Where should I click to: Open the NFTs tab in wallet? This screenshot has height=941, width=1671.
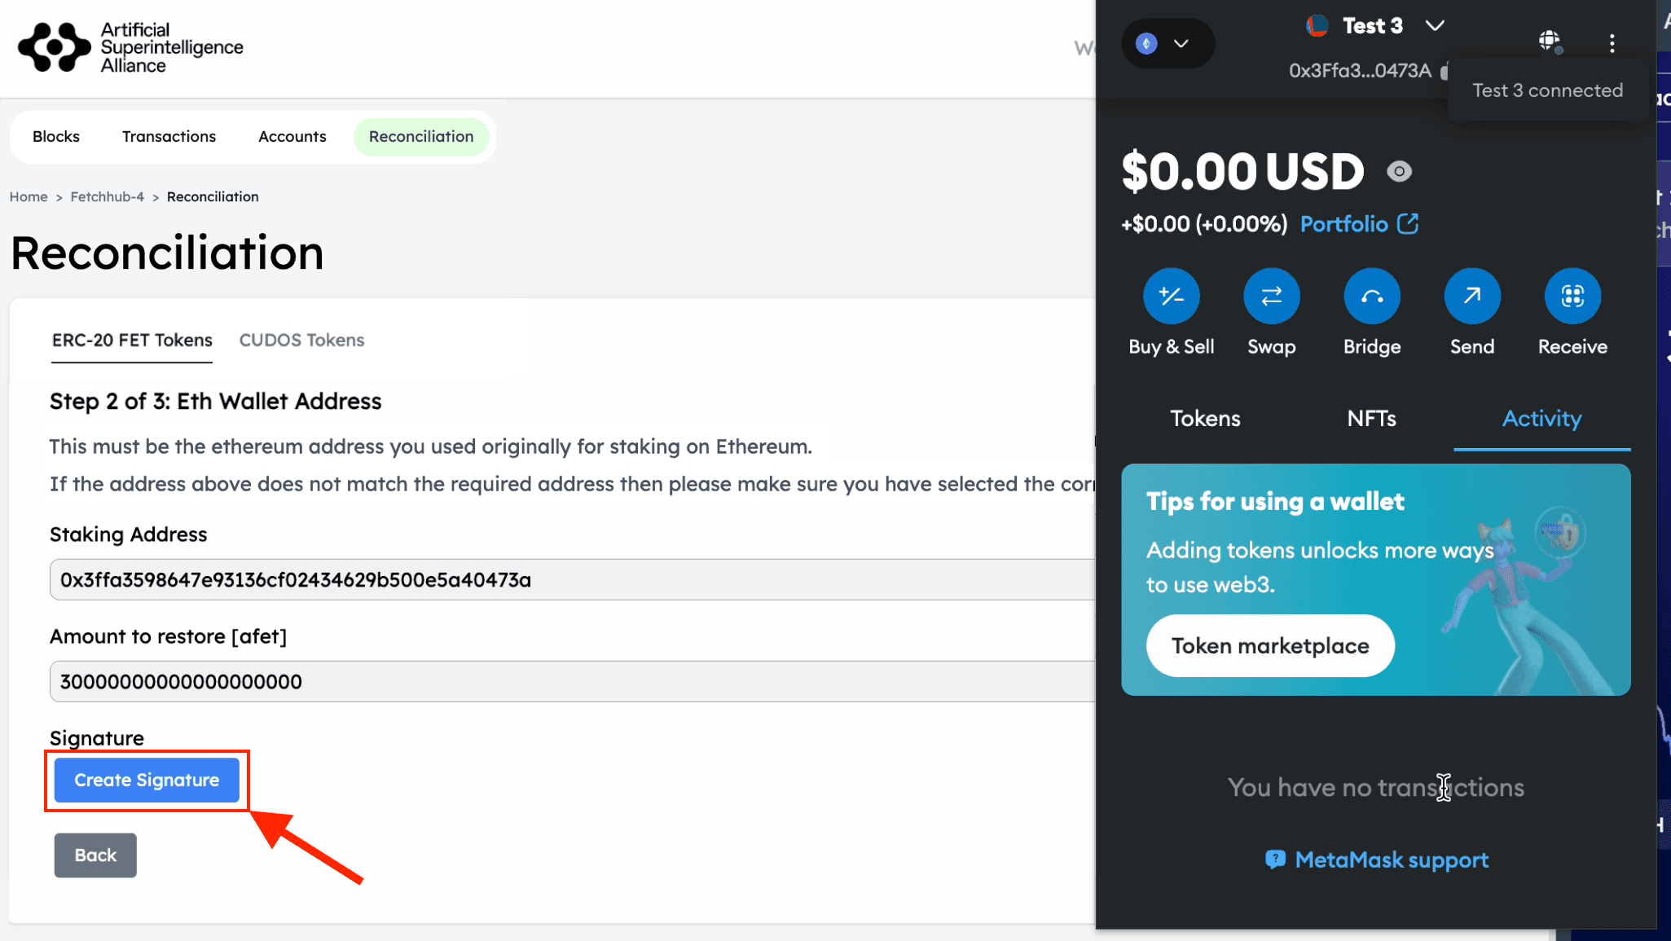(1371, 419)
